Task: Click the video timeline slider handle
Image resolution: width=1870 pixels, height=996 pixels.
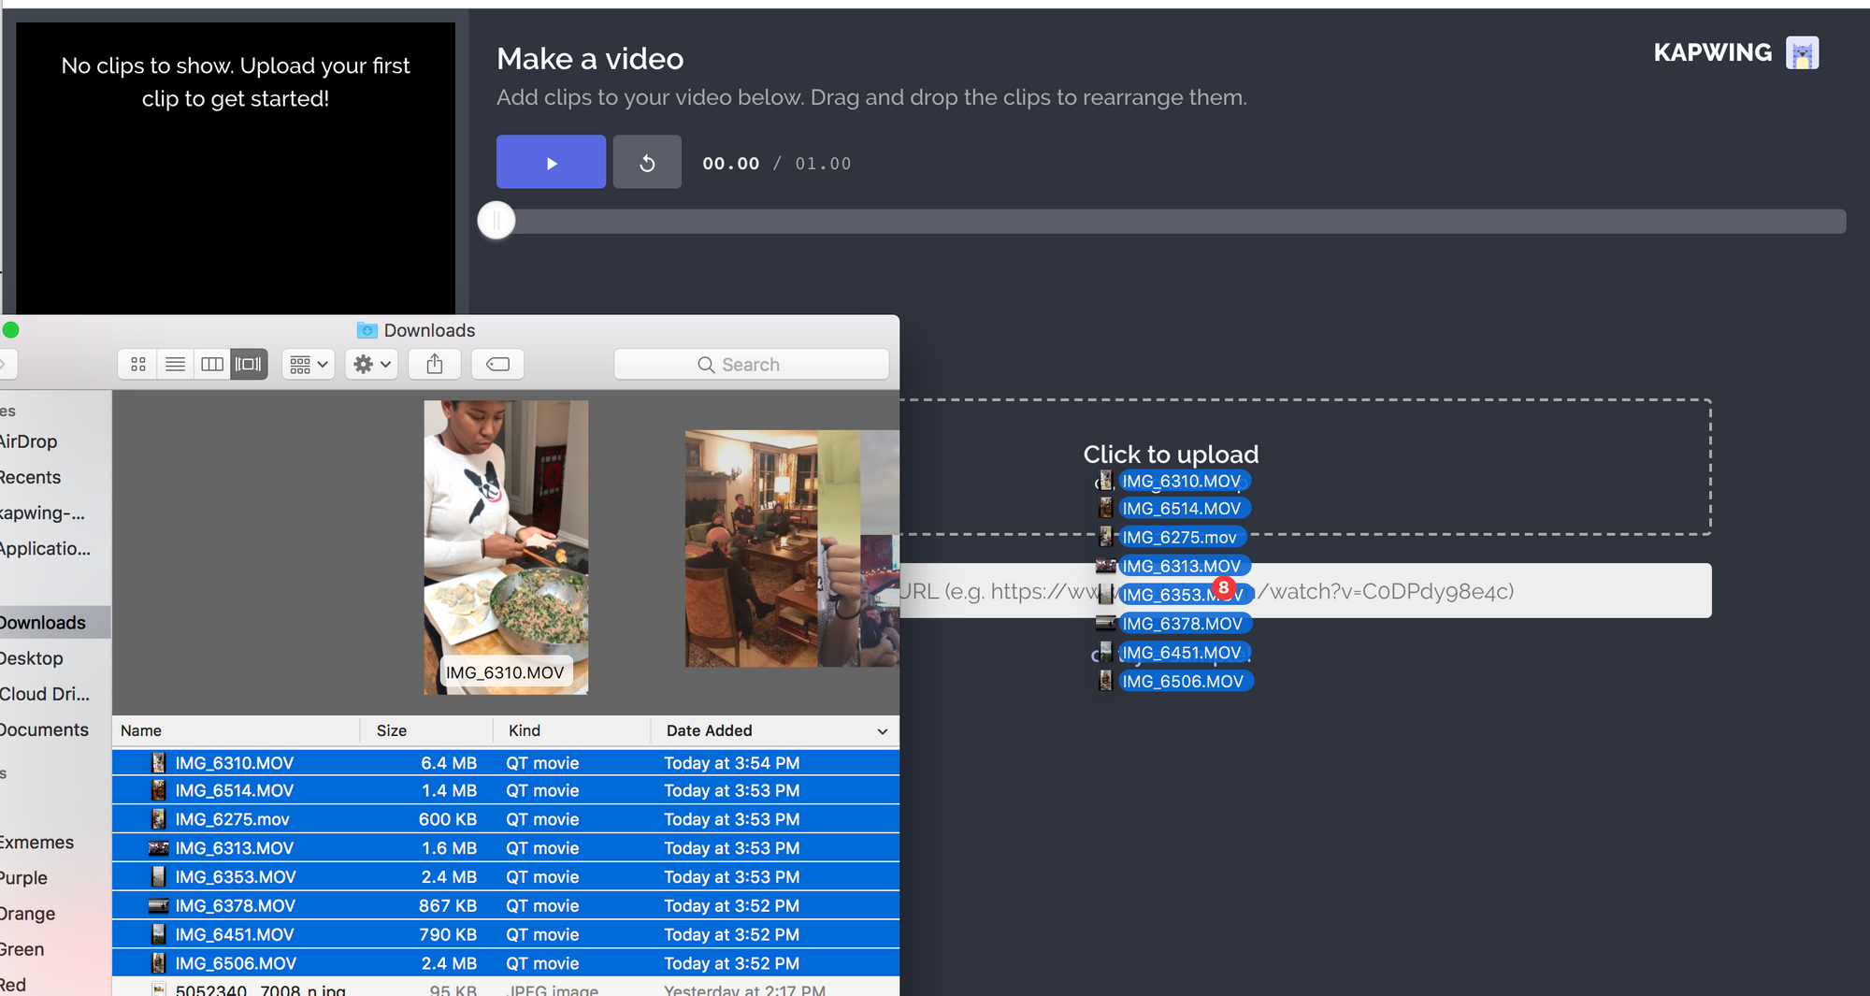Action: coord(496,221)
